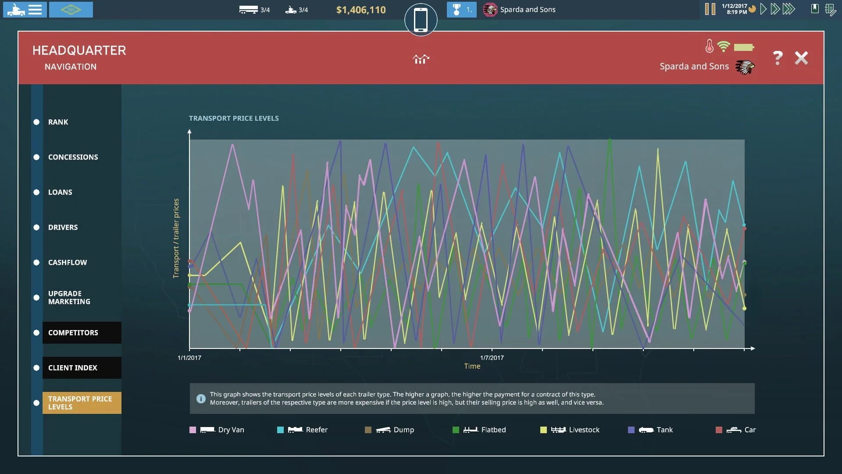Screen dimensions: 842x474
Task: Select the Cashflow radio bullet
Action: 36,262
